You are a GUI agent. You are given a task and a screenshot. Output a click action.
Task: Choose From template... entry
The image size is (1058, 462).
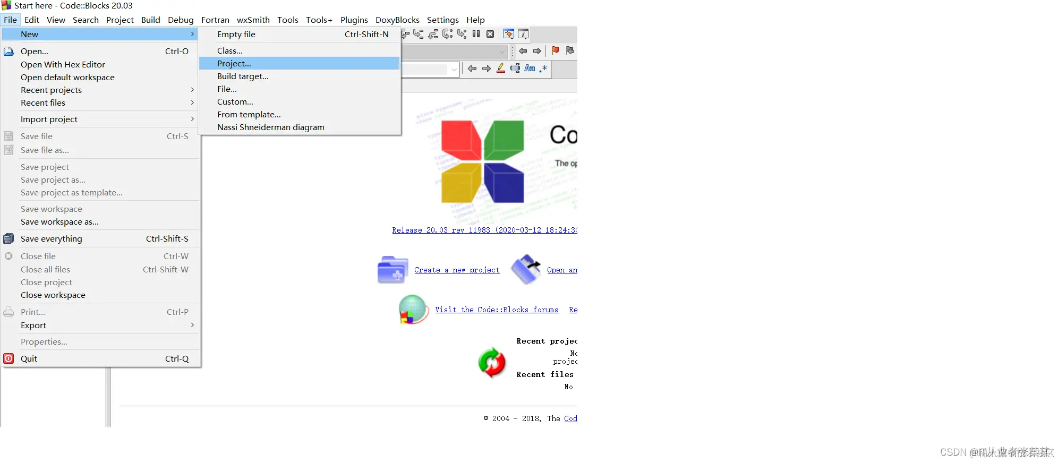[299, 114]
